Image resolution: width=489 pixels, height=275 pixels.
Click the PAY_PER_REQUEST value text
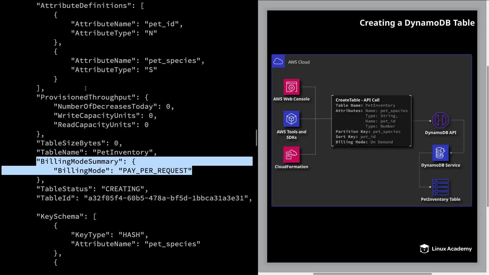[155, 171]
